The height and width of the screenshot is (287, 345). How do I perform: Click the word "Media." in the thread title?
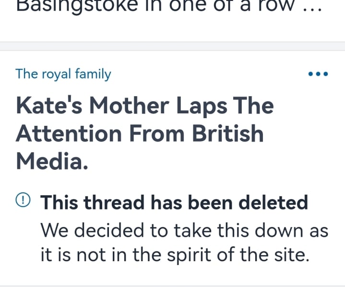[52, 162]
